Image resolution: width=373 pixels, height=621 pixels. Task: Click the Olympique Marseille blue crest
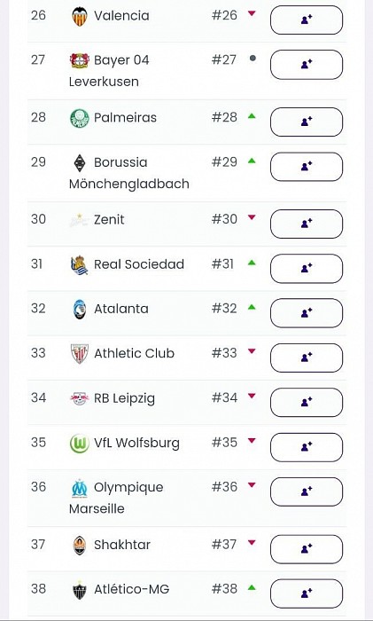click(80, 488)
